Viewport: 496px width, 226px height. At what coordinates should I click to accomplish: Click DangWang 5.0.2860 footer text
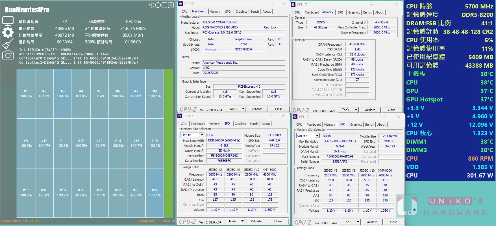click(x=154, y=221)
